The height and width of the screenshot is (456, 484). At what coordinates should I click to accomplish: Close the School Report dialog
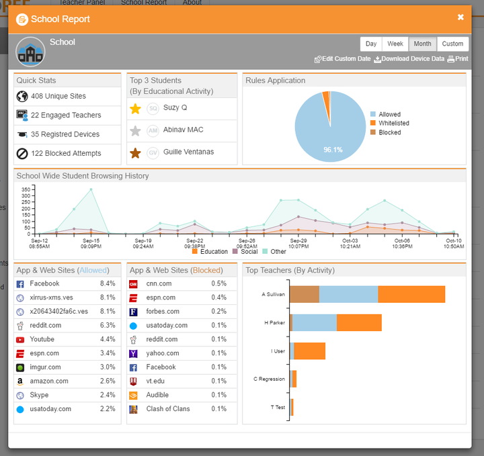click(460, 17)
